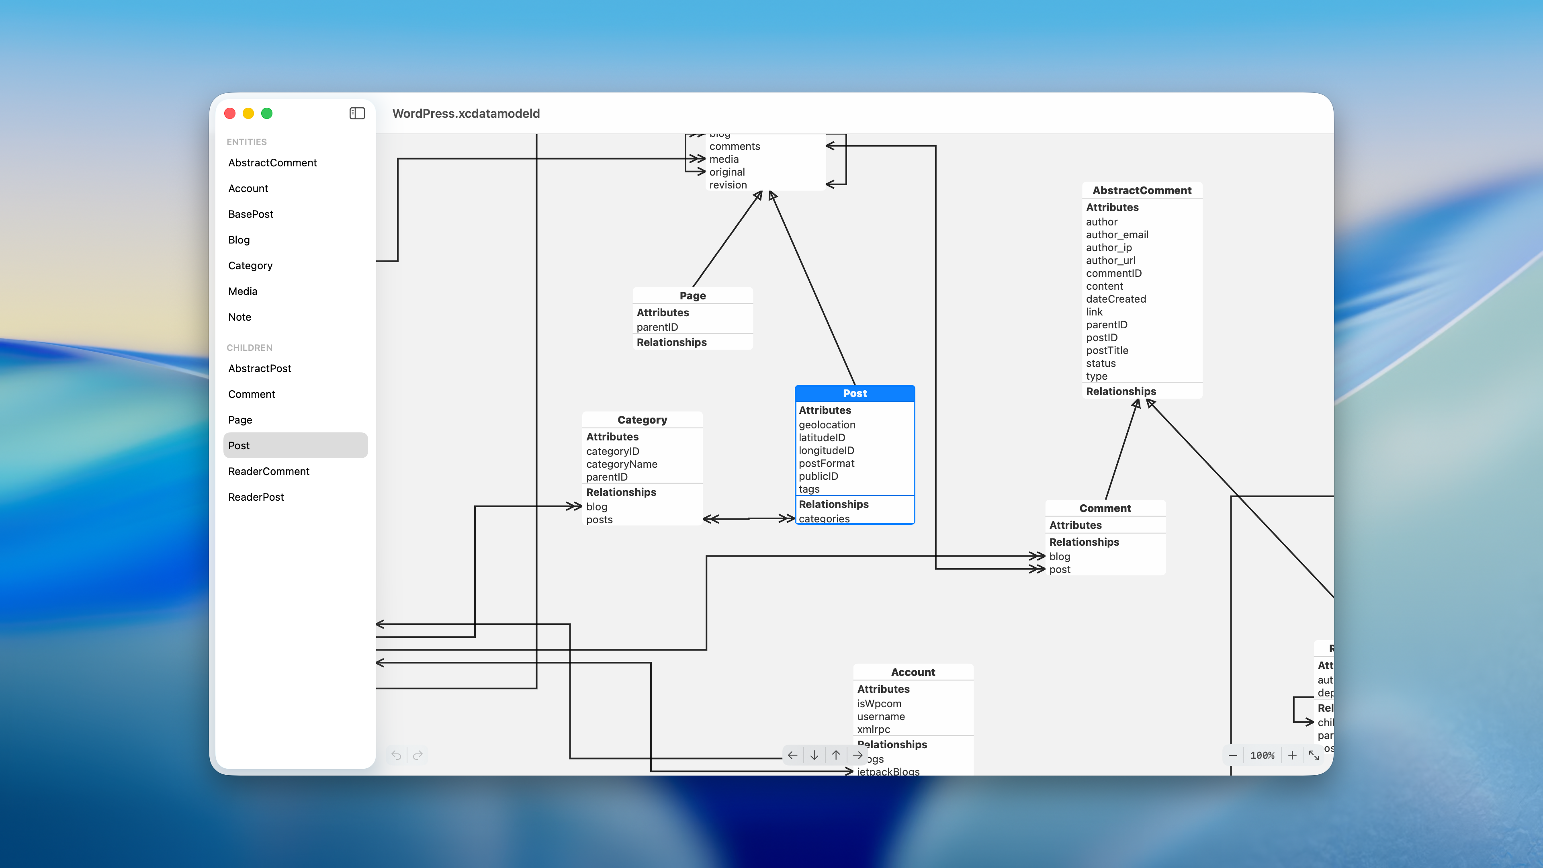The height and width of the screenshot is (868, 1543).
Task: Click the original relationship near top
Action: [727, 172]
